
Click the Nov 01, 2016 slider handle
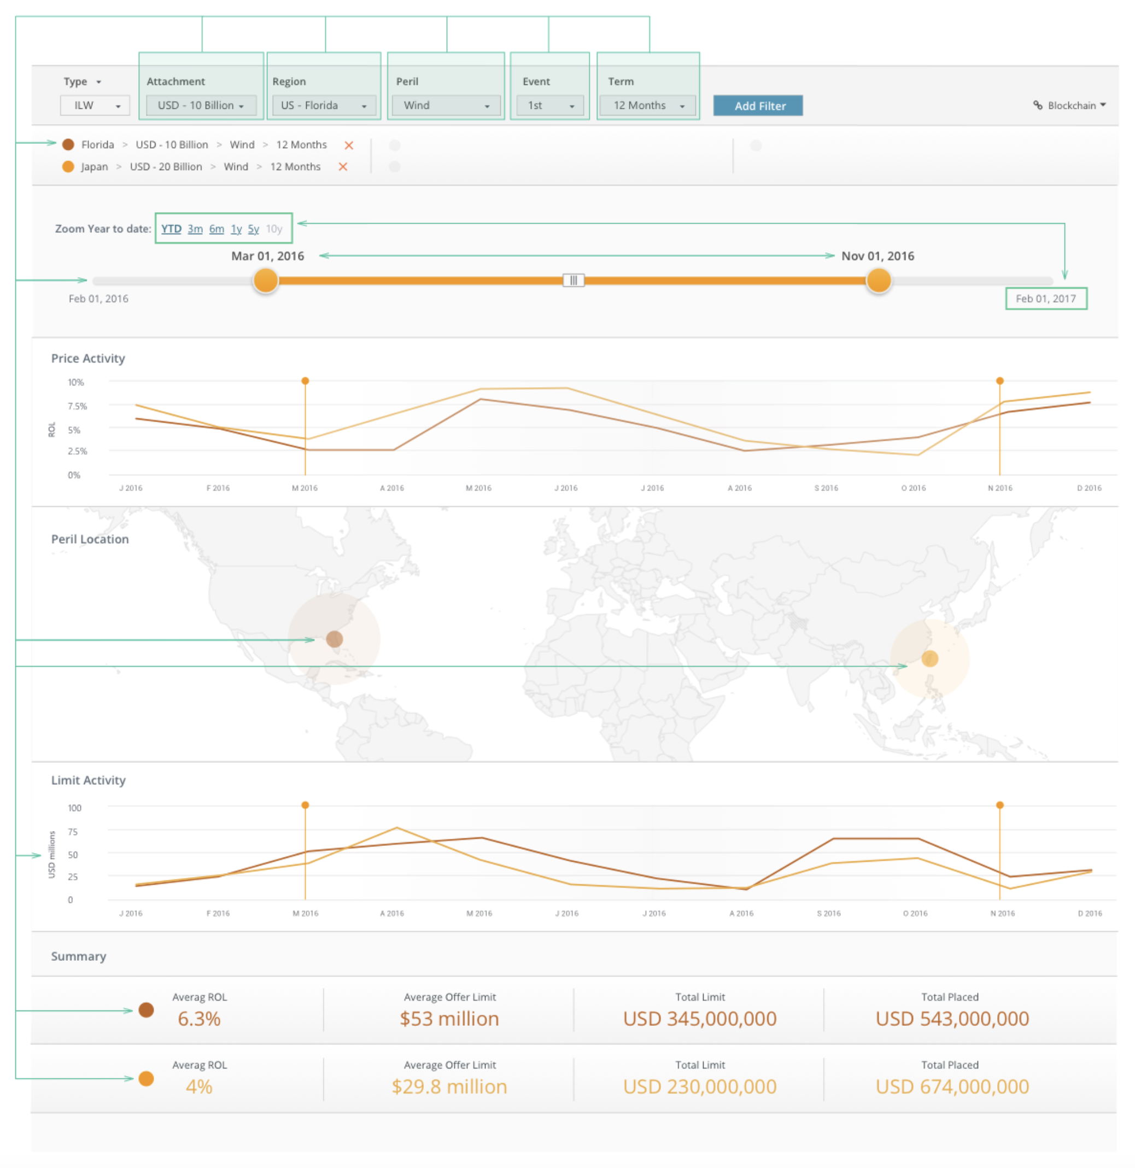878,280
